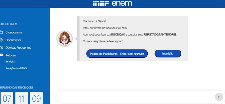Screen dimensions: 225x104
Task: Click Nanda's avatar picture
Action: pyautogui.click(x=64, y=39)
